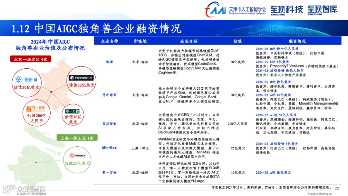Viewport: 348px width, 196px height.
Task: Click 2024-05 C轮 4亿美元 entry
Action: [x=272, y=62]
